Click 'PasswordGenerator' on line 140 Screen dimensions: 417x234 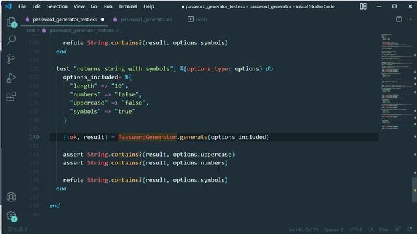[147, 137]
